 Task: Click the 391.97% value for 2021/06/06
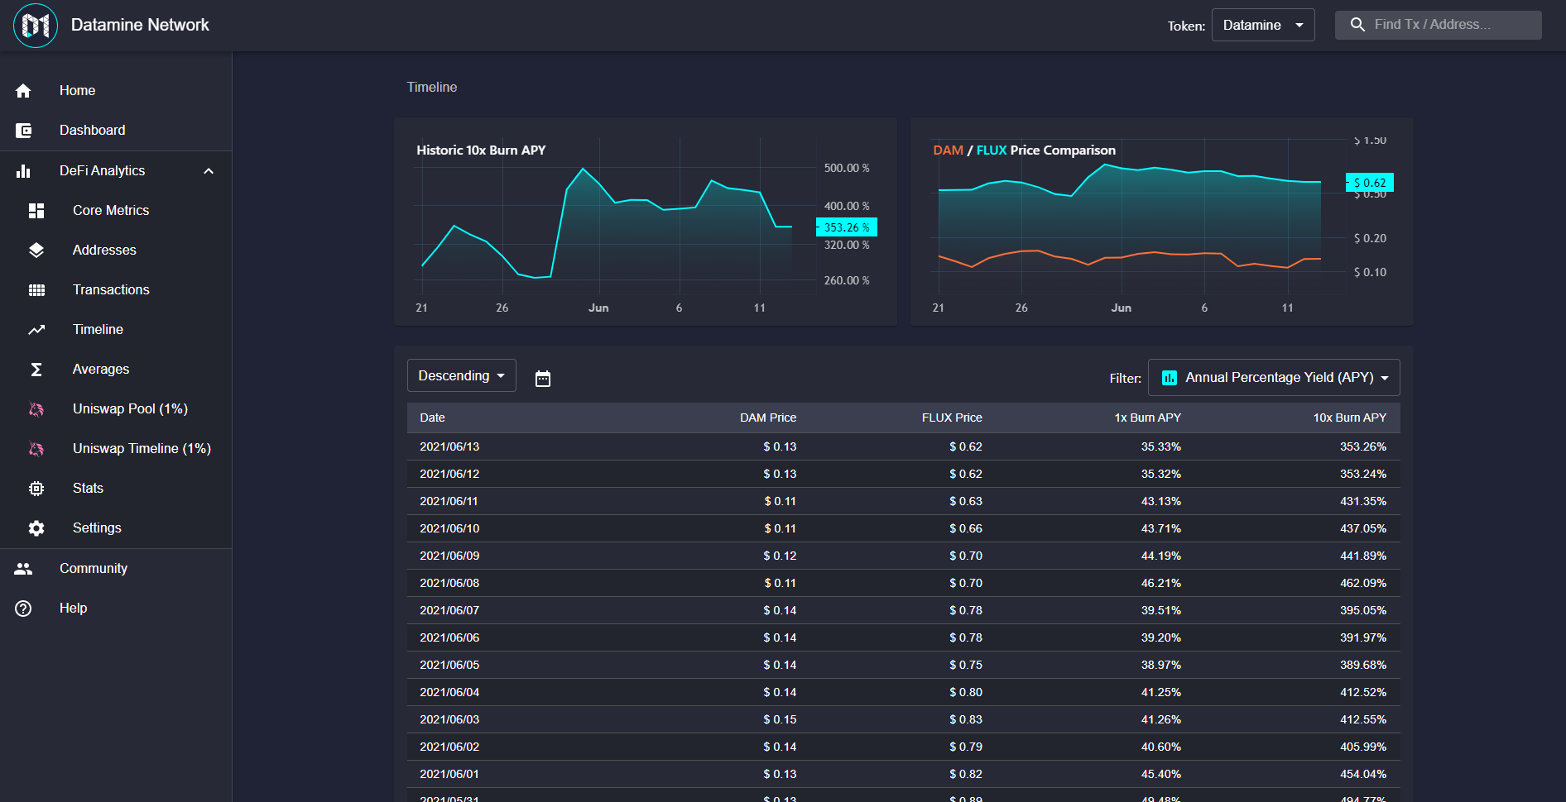pyautogui.click(x=1363, y=638)
